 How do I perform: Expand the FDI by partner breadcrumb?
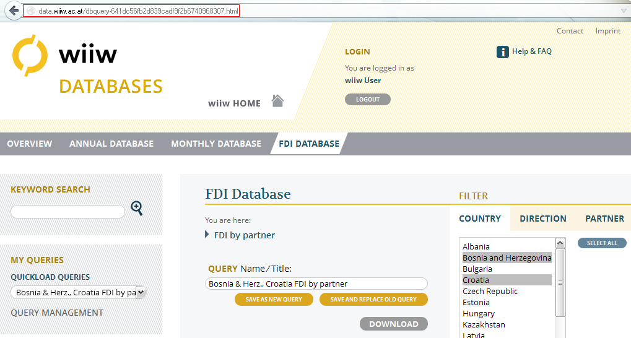(207, 235)
